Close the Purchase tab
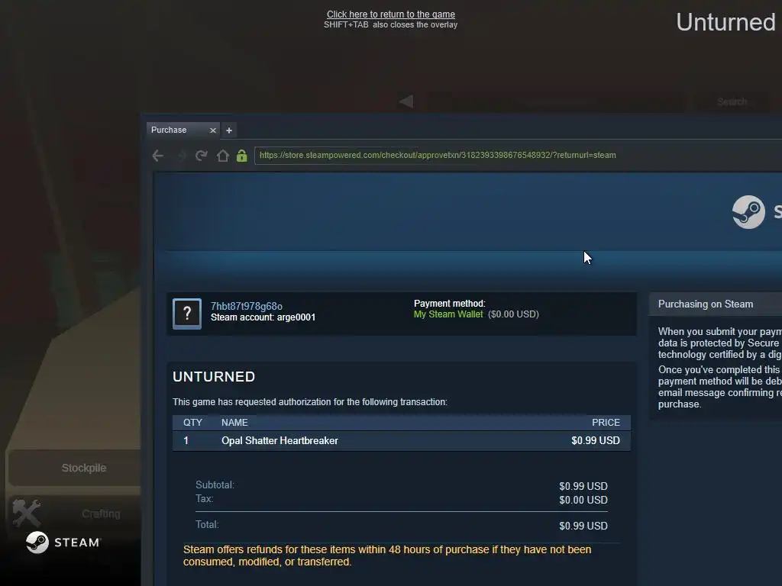The height and width of the screenshot is (586, 782). pyautogui.click(x=213, y=130)
